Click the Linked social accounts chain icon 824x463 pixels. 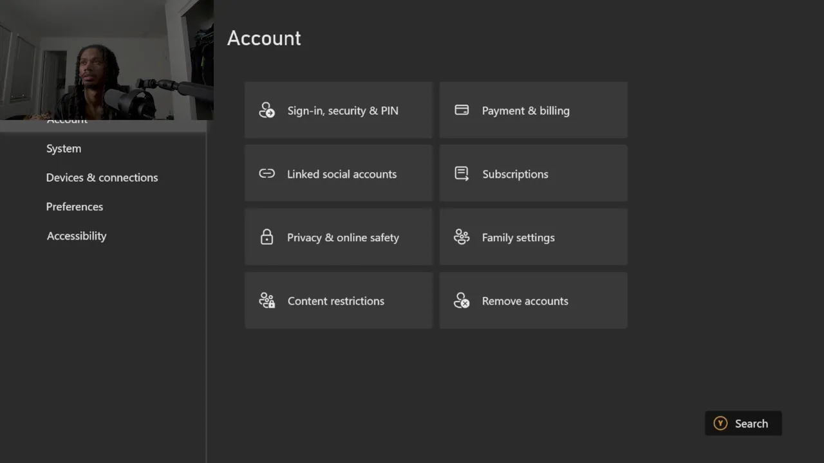267,174
